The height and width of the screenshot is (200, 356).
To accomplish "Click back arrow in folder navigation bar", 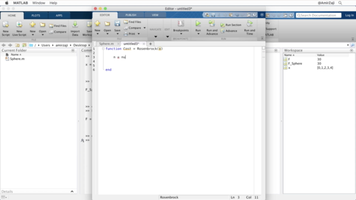I will click(4, 45).
